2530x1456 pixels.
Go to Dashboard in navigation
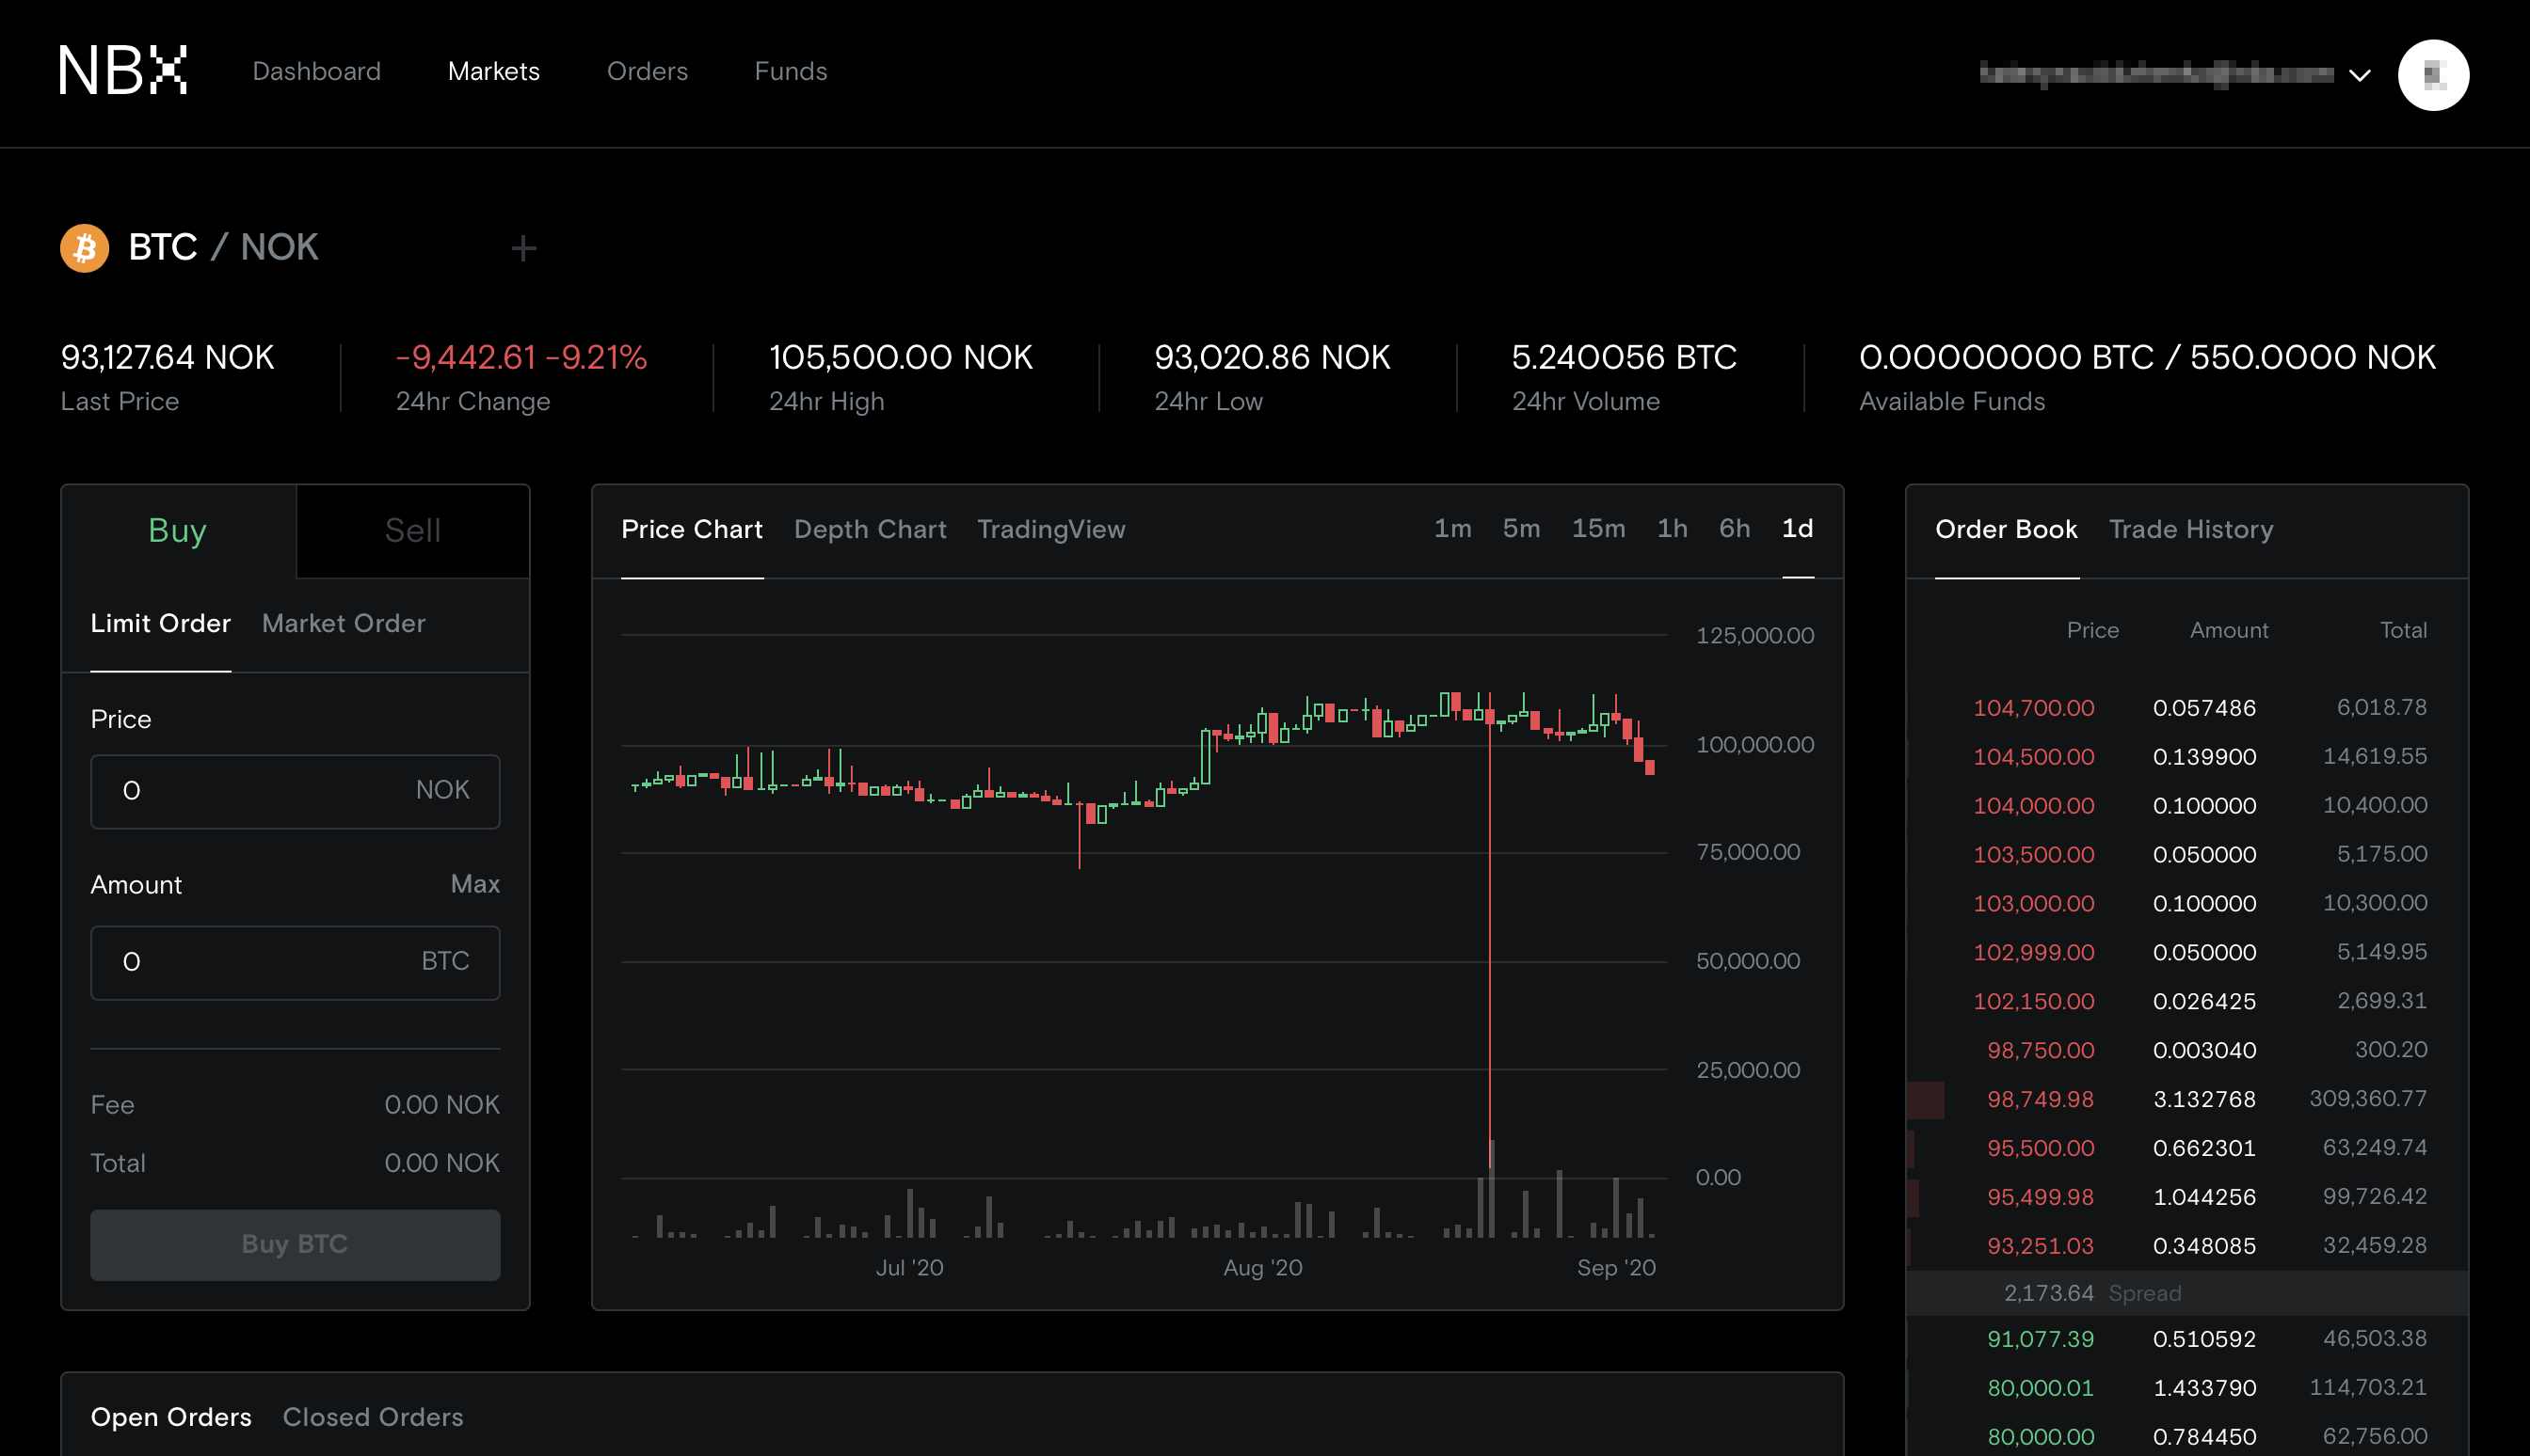tap(316, 71)
